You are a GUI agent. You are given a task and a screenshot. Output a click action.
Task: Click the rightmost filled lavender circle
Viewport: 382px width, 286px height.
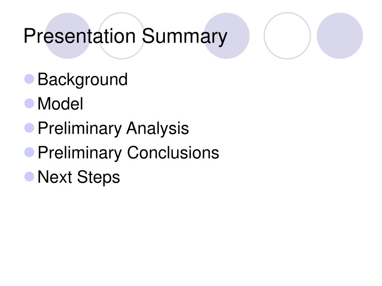(340, 36)
